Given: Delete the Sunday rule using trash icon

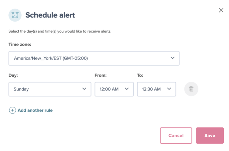Looking at the screenshot, I should tap(191, 89).
